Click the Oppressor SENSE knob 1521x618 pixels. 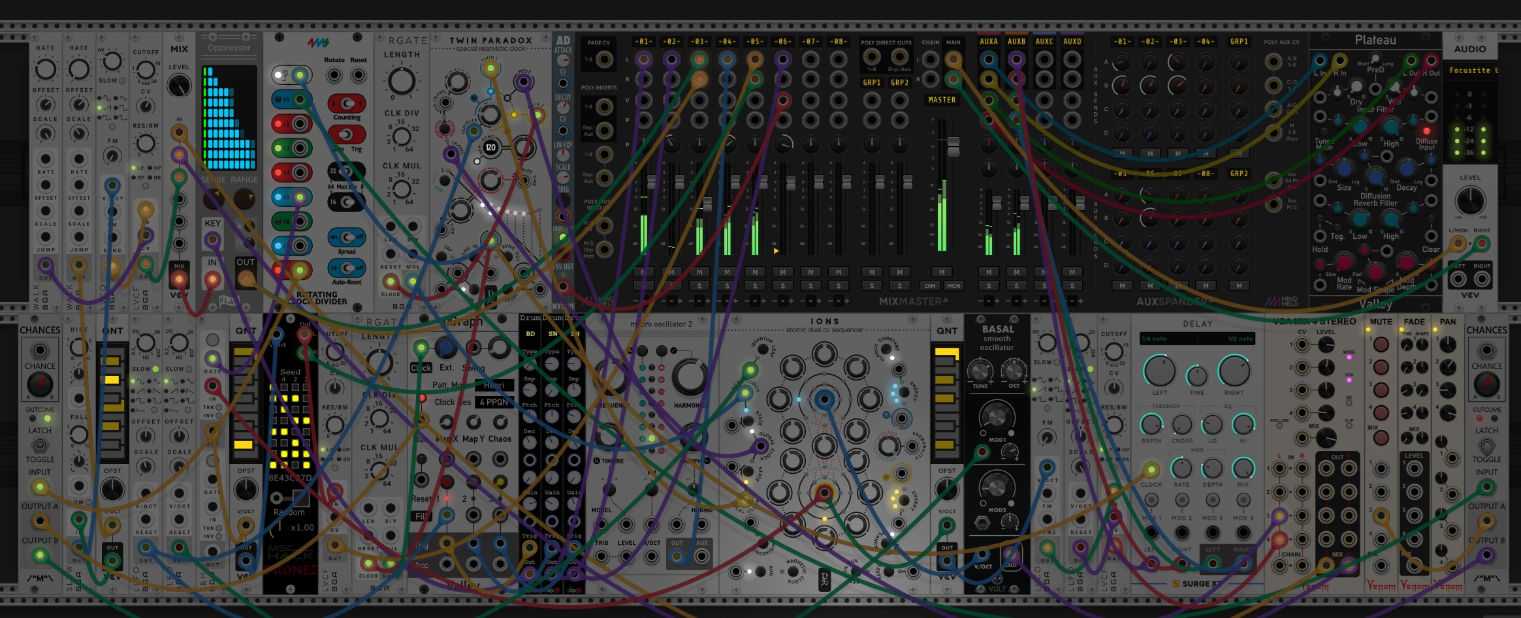click(x=214, y=198)
